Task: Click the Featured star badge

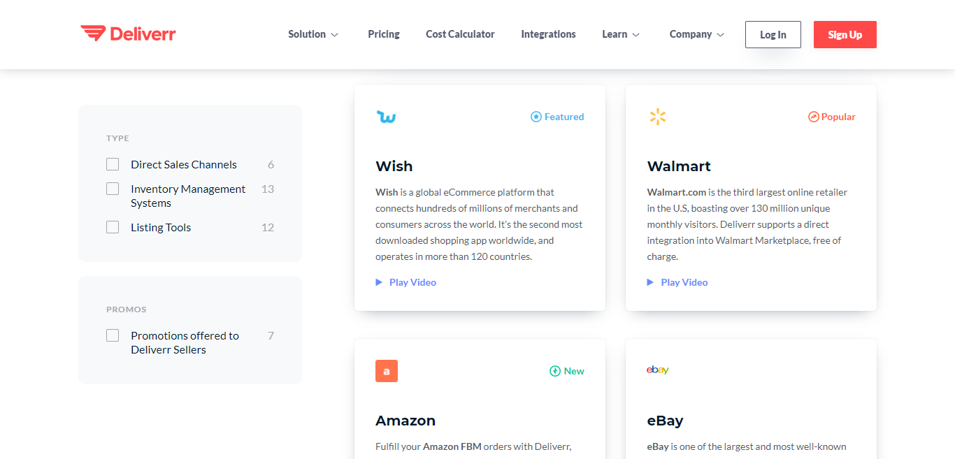Action: point(557,117)
